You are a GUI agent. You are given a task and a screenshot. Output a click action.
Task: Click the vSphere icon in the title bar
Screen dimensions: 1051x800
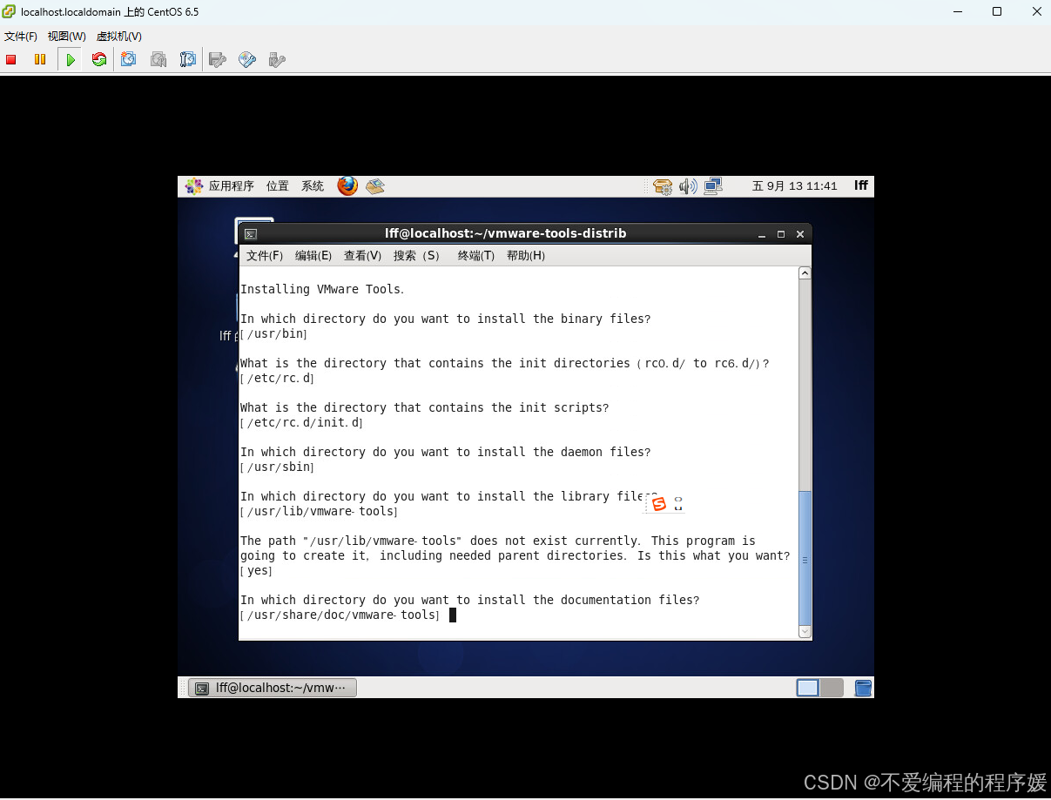pyautogui.click(x=10, y=11)
